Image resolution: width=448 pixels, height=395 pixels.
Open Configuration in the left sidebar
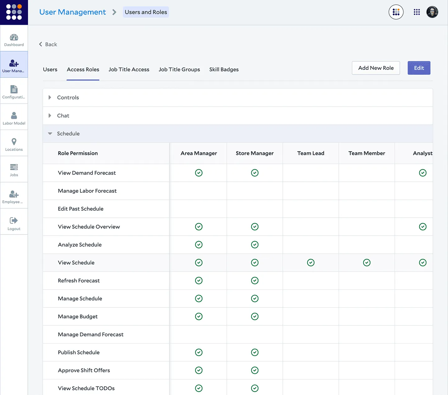(x=14, y=91)
